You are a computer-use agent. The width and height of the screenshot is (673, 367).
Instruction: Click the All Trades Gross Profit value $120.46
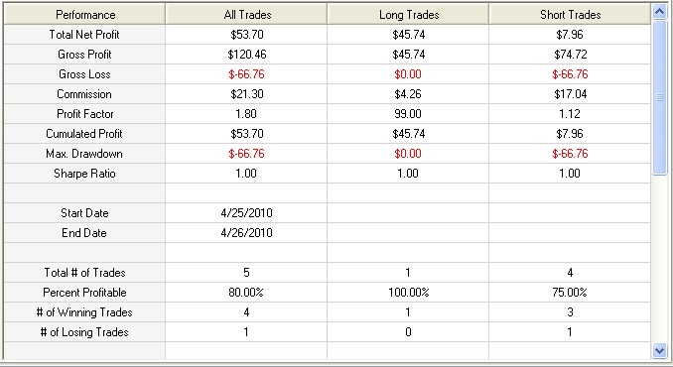point(247,55)
